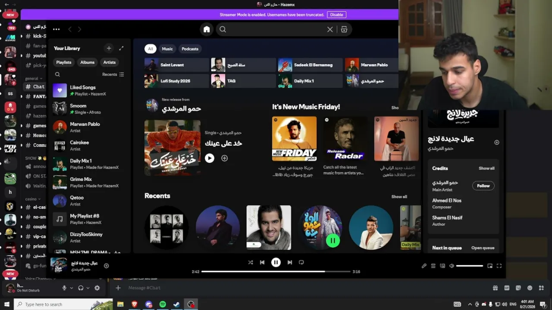The height and width of the screenshot is (310, 552).
Task: Collapse the Discord general category
Action: coord(34,78)
